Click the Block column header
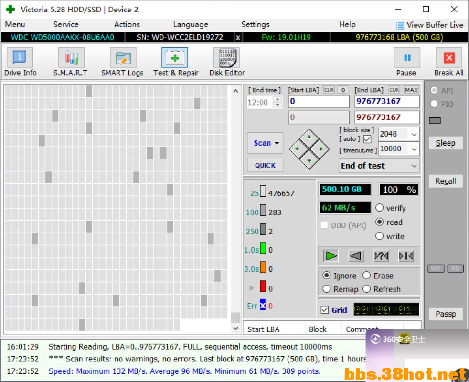This screenshot has height=382, width=469. coord(323,329)
